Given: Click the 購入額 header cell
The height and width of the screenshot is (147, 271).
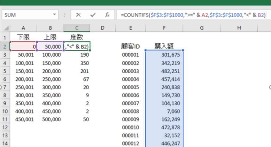Looking at the screenshot, I should pyautogui.click(x=164, y=46).
